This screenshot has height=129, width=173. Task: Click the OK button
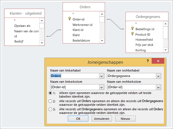tap(78, 119)
